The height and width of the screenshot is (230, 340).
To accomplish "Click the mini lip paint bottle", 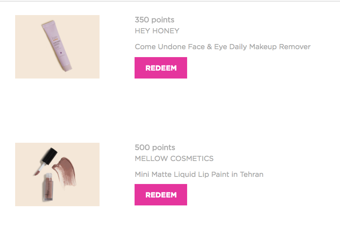I will pyautogui.click(x=48, y=187).
